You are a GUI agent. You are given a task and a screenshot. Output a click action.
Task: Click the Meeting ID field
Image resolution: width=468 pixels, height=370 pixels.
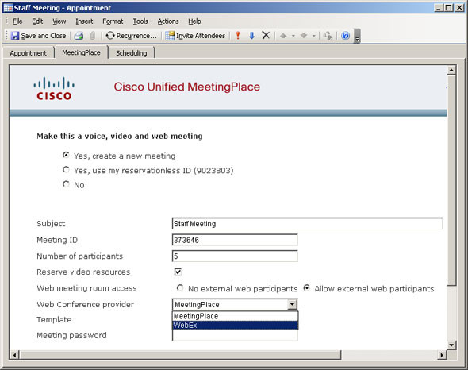click(x=235, y=240)
